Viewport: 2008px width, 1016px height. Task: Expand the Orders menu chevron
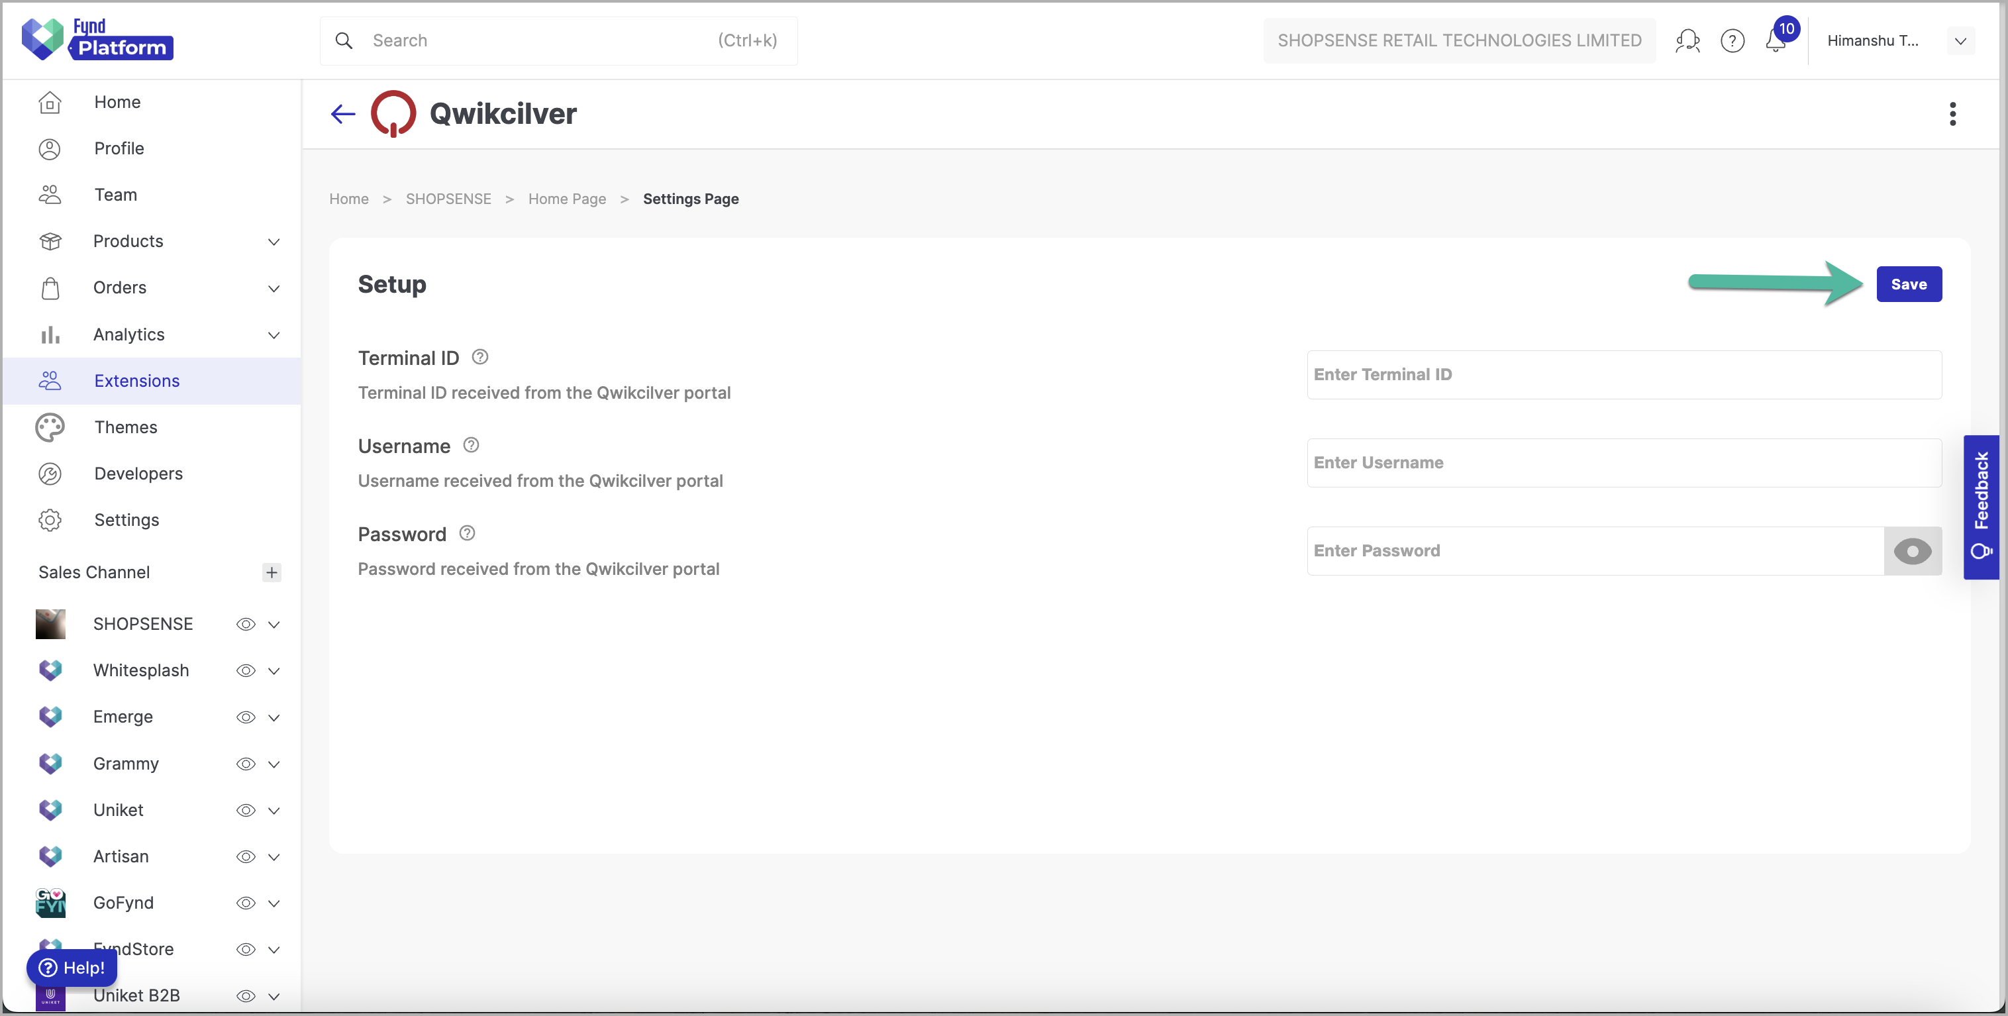274,289
